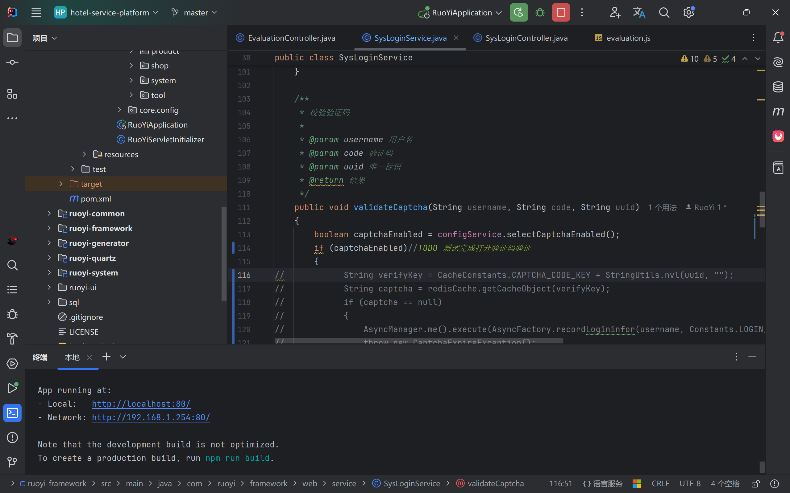Open the Network http://192.168.1.254:80/ link
The height and width of the screenshot is (493, 790).
[x=151, y=417]
